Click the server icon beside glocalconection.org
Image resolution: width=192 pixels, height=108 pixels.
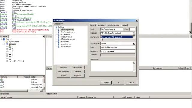click(59, 32)
